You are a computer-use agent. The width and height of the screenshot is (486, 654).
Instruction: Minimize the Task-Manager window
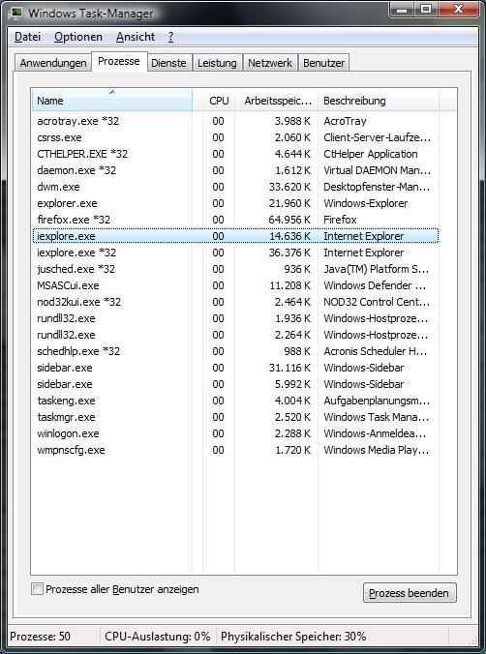coord(402,9)
